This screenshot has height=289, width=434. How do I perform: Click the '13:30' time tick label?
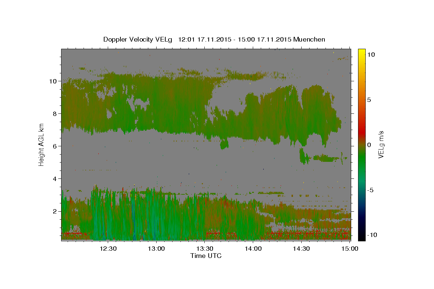[x=205, y=249]
